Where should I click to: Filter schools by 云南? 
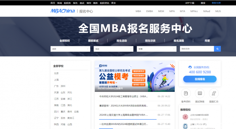click(76, 112)
